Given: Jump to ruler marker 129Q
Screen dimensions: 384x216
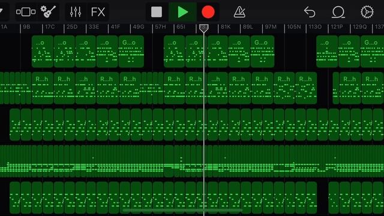Looking at the screenshot, I should (360, 27).
